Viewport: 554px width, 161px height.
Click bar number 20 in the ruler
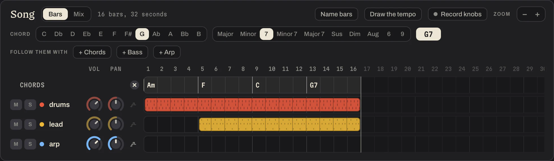coord(408,69)
